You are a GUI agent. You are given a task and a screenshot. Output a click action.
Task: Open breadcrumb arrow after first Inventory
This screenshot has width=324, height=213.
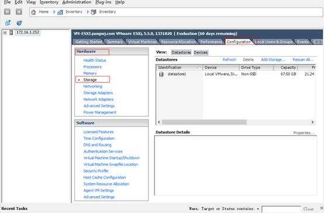click(88, 12)
